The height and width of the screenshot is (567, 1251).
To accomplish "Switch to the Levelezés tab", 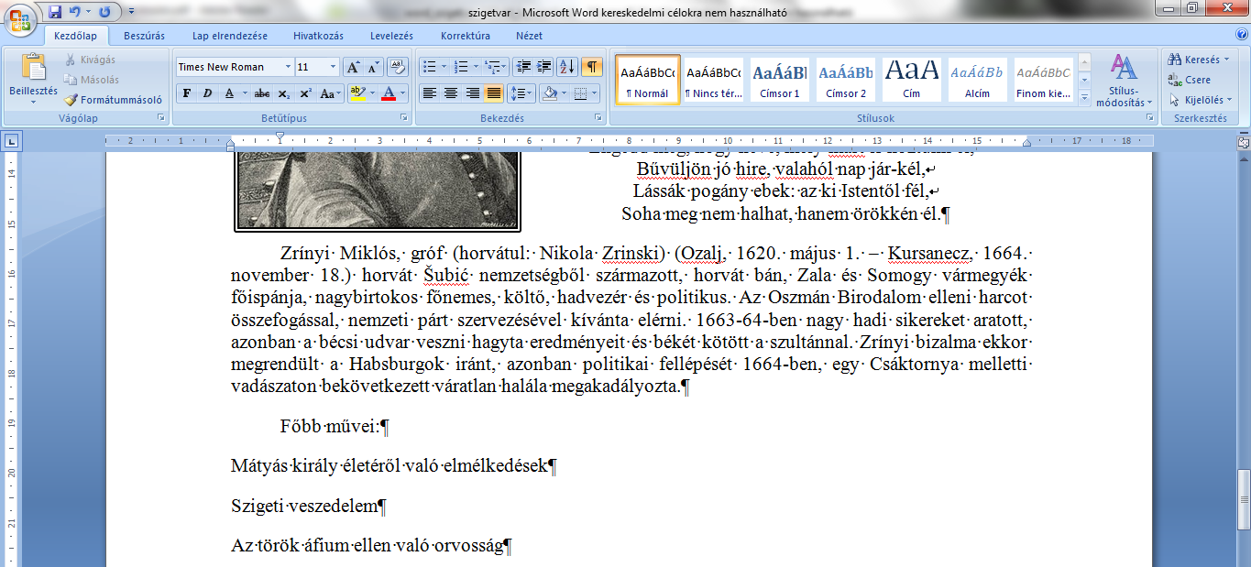I will coord(391,36).
